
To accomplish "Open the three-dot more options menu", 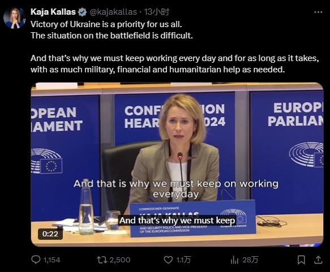I will (318, 12).
